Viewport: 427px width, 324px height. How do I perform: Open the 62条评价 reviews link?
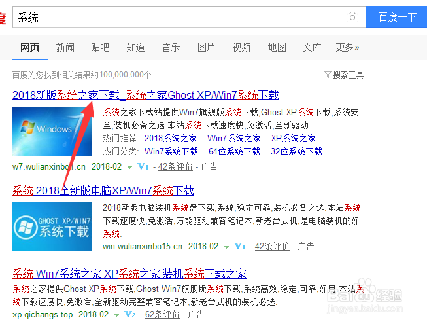[162, 314]
